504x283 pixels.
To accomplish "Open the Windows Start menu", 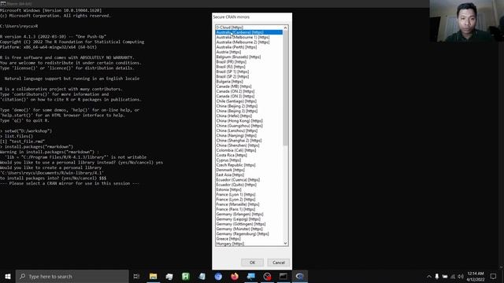I will tap(8, 276).
